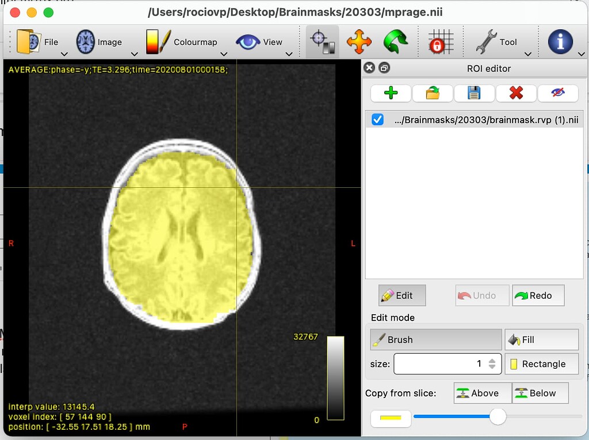The image size is (589, 440).
Task: Click the View label in toolbar
Action: coord(273,42)
